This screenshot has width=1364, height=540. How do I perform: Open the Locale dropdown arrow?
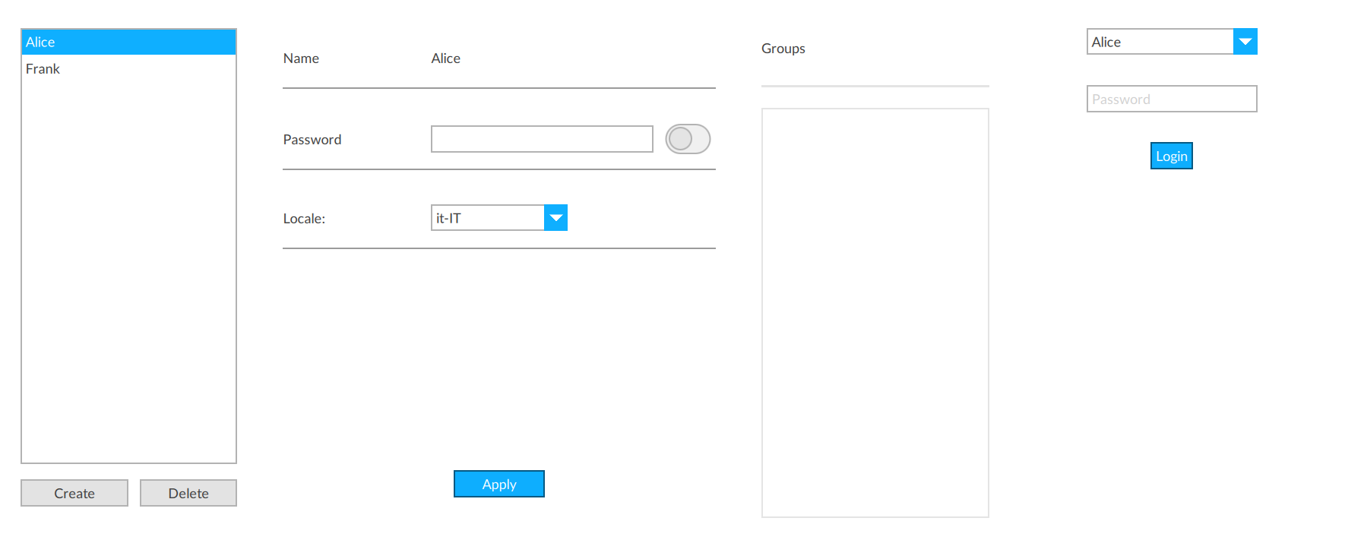click(555, 218)
